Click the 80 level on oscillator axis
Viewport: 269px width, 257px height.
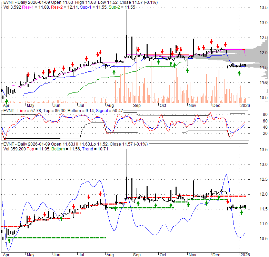(x=255, y=115)
